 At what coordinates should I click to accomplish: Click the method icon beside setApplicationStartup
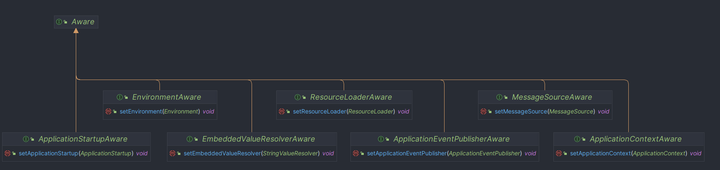pyautogui.click(x=8, y=153)
